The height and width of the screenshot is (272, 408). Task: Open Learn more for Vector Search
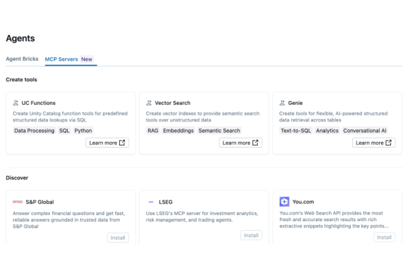click(240, 143)
